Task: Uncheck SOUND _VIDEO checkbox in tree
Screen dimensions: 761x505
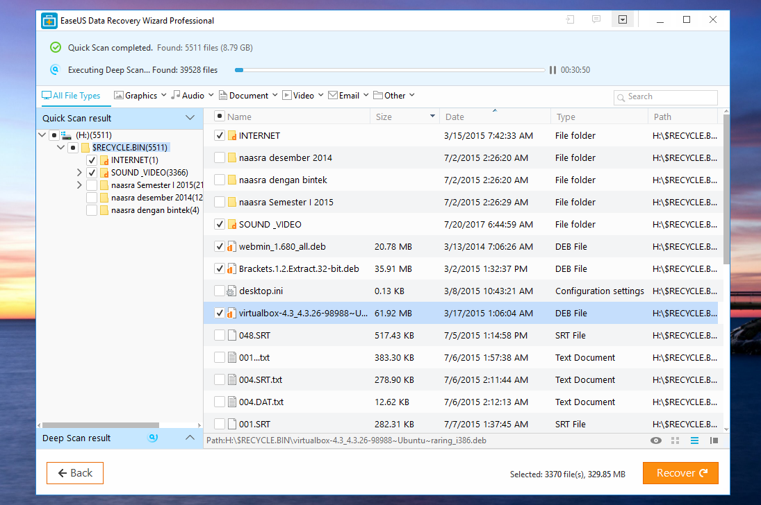Action: click(92, 173)
